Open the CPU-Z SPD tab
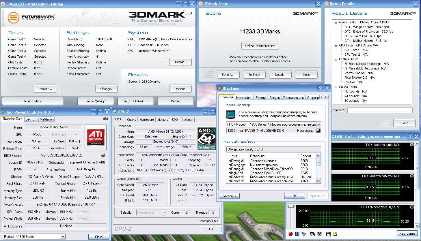Image resolution: width=421 pixels, height=241 pixels. pos(175,120)
